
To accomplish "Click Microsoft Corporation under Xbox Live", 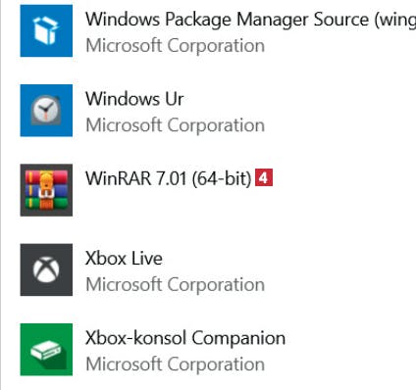I will pyautogui.click(x=176, y=284).
